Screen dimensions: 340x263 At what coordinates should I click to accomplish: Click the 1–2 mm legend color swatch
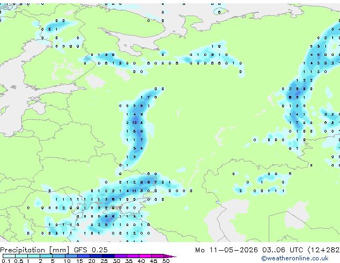click(x=34, y=256)
